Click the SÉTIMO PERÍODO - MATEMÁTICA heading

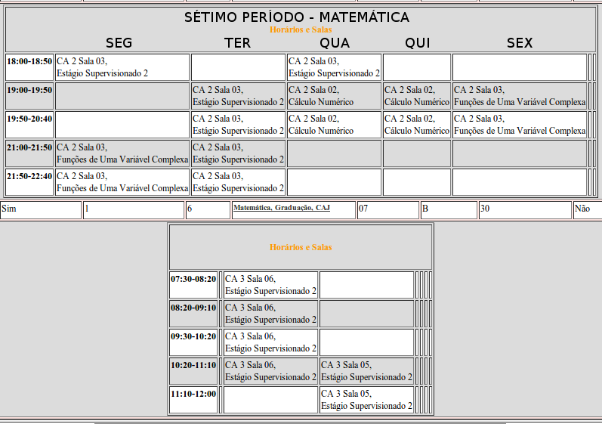pos(297,17)
